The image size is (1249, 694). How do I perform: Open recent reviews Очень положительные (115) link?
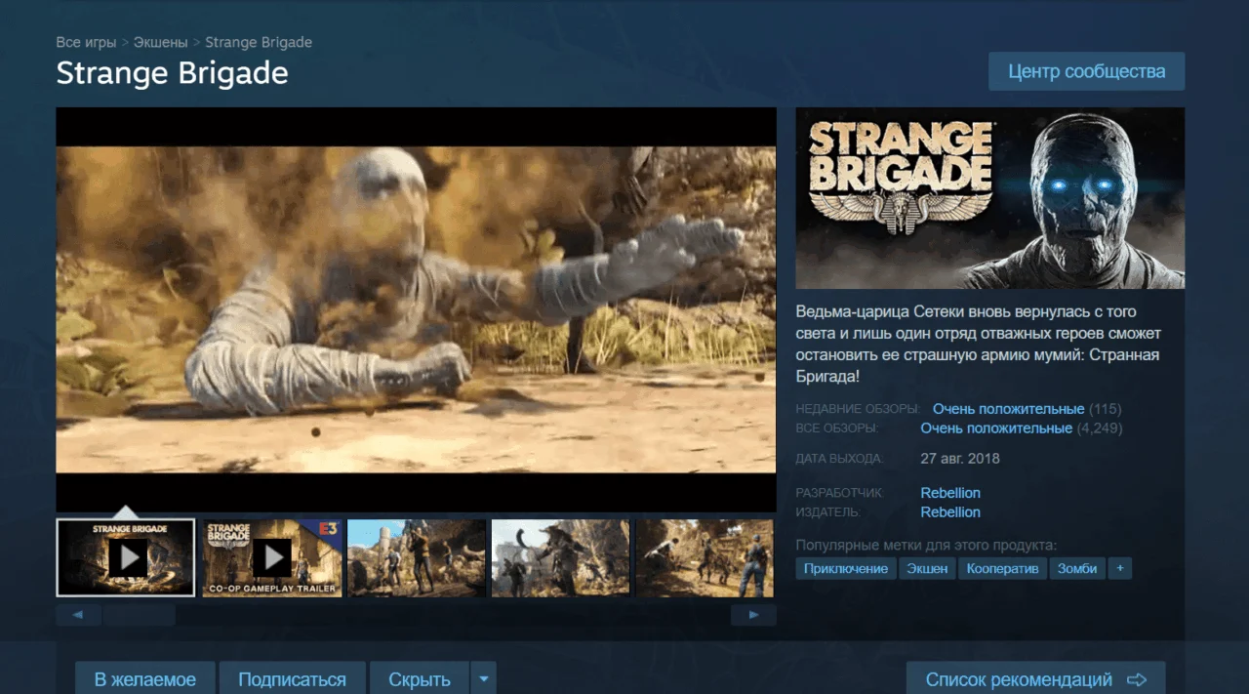coord(1008,409)
